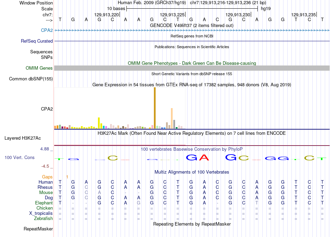Open the Repeating Elements by RepeatMasker title
330x237 pixels.
(x=192, y=224)
